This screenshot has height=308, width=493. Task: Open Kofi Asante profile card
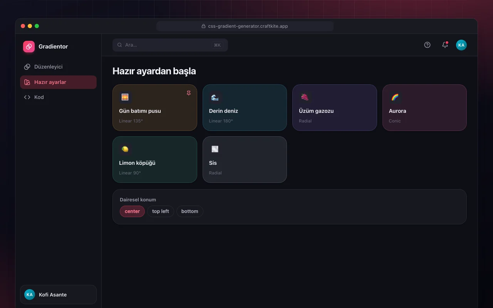point(58,295)
